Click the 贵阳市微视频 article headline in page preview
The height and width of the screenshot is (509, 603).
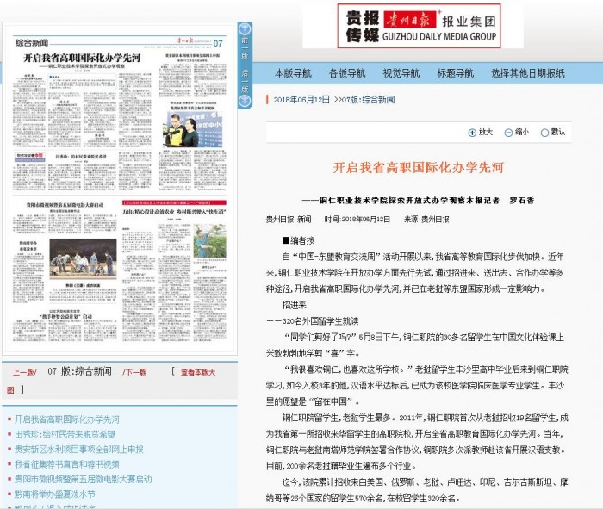[65, 205]
